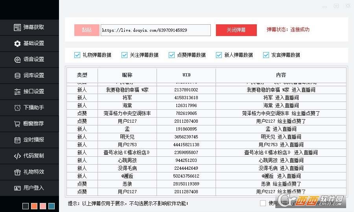Click the 类型 column header
The image size is (354, 212).
[x=82, y=75]
